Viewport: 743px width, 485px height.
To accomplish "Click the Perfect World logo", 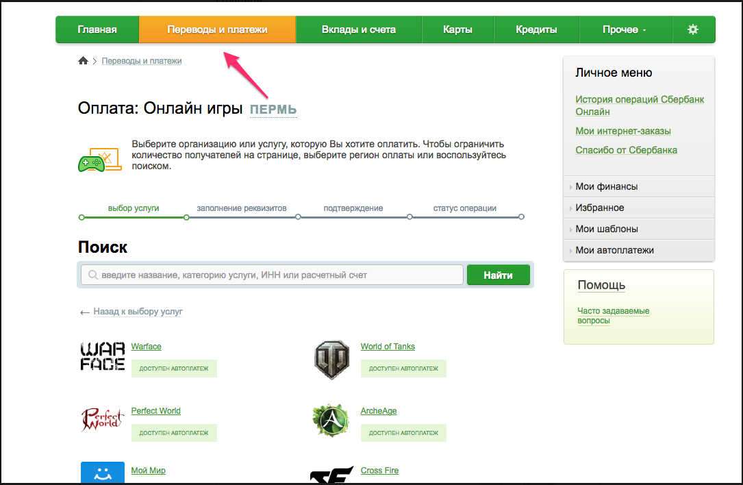I will pos(102,419).
